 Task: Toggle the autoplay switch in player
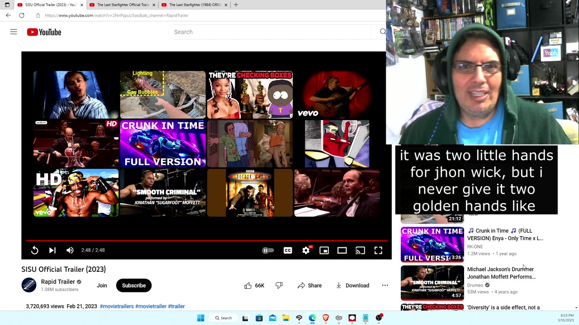[268, 251]
